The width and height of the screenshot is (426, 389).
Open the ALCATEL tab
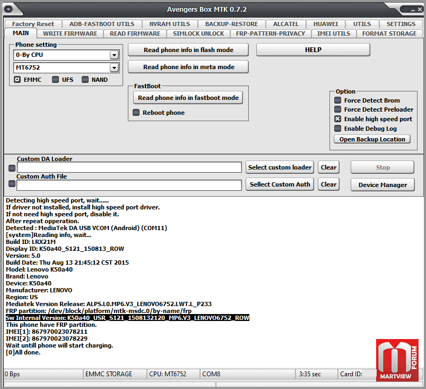(286, 24)
